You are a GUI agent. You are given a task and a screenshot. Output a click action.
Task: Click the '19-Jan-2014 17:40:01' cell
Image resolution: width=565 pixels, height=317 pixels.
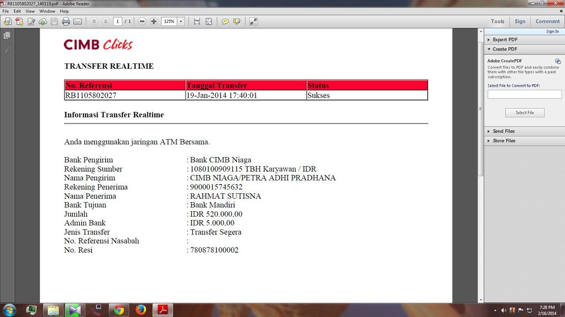coord(246,95)
